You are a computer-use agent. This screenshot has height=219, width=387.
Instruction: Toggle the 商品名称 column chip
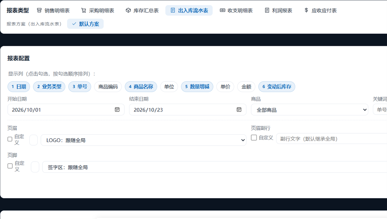click(x=141, y=86)
